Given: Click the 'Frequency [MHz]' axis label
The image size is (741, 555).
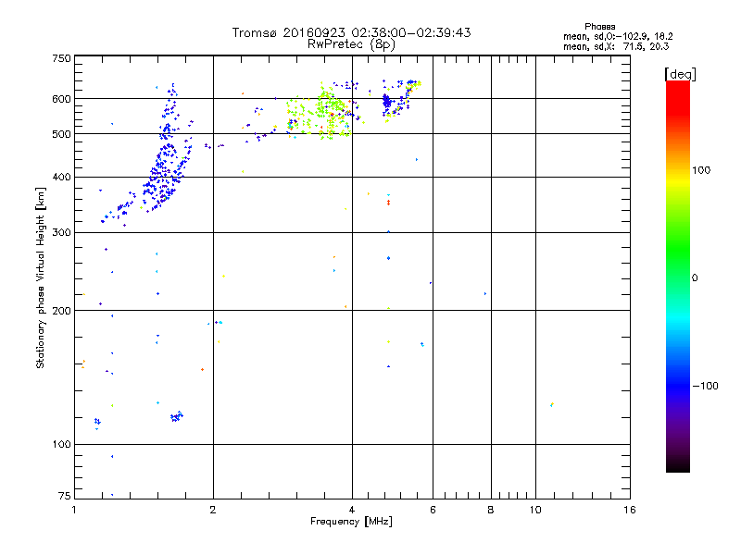Looking at the screenshot, I should (351, 522).
